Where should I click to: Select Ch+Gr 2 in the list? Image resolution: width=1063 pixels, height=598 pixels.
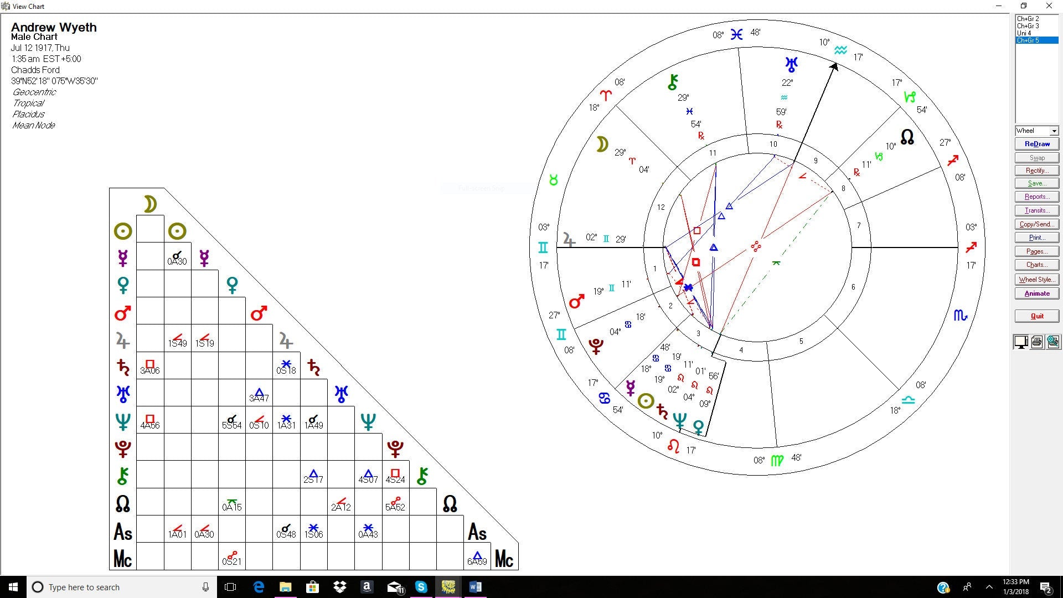pyautogui.click(x=1028, y=19)
